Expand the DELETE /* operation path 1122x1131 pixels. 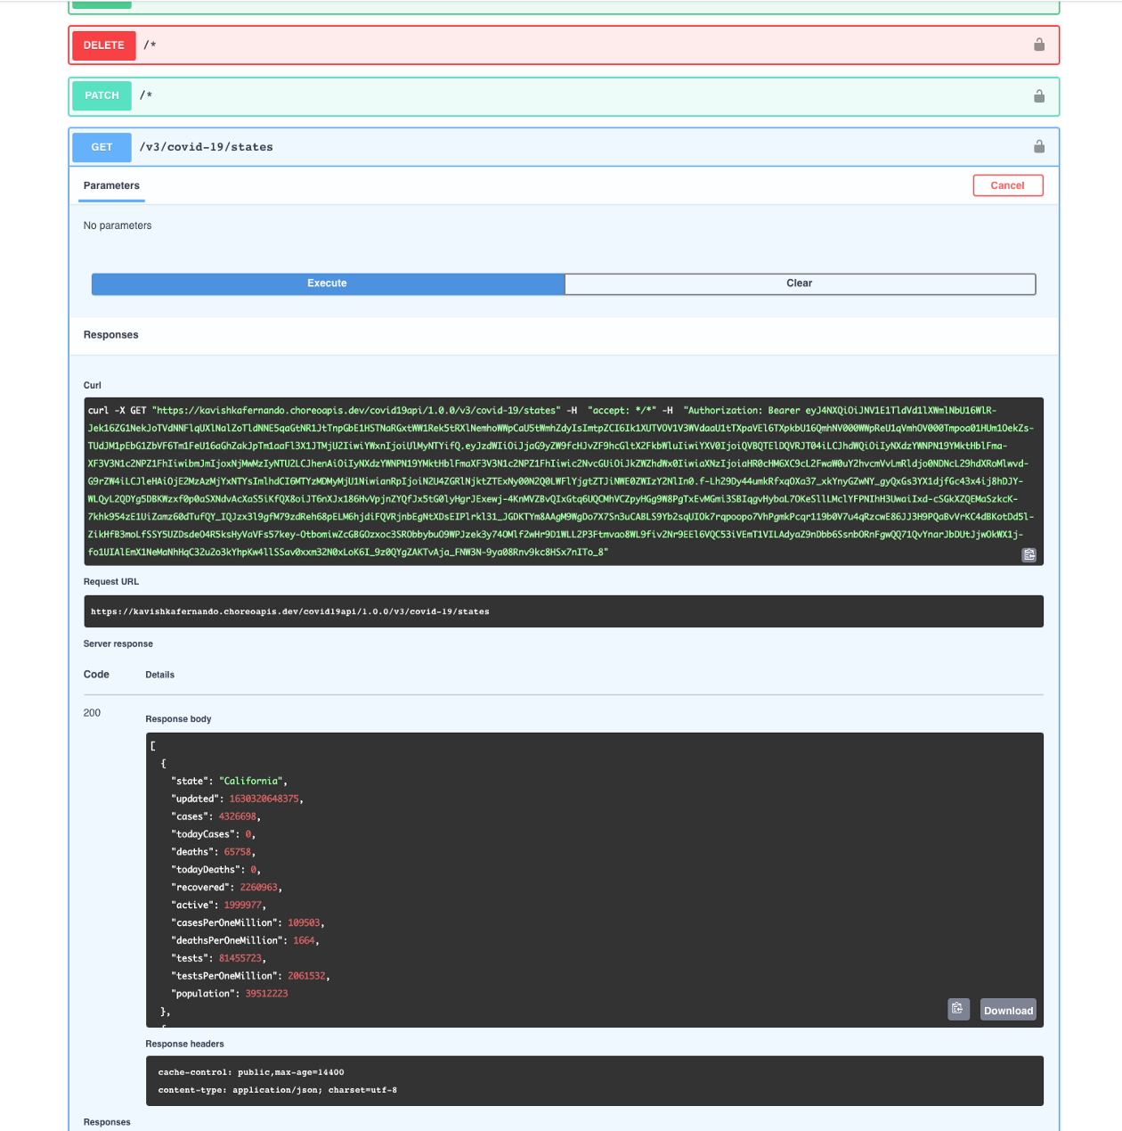click(150, 45)
